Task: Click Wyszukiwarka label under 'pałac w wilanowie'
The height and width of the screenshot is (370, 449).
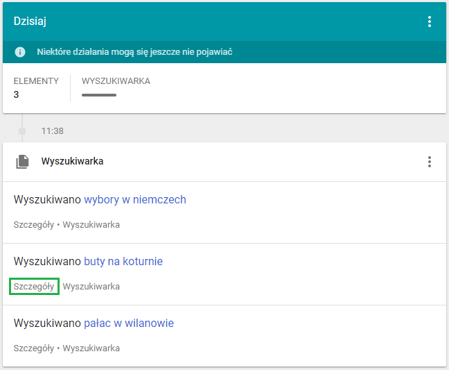Action: pyautogui.click(x=91, y=348)
